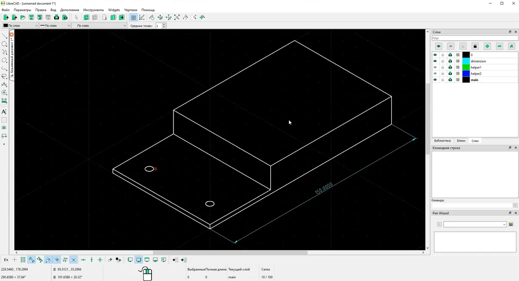Image resolution: width=519 pixels, height=281 pixels.
Task: Open the Инструменты menu
Action: click(93, 10)
